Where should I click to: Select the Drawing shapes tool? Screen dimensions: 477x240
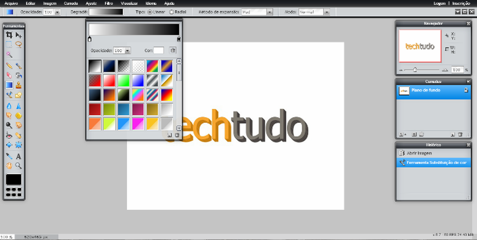pyautogui.click(x=18, y=95)
